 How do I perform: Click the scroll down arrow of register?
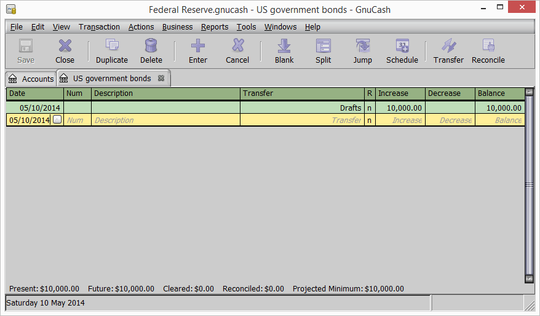pos(529,278)
